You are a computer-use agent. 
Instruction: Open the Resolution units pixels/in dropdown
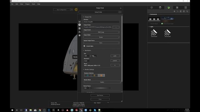115,61
